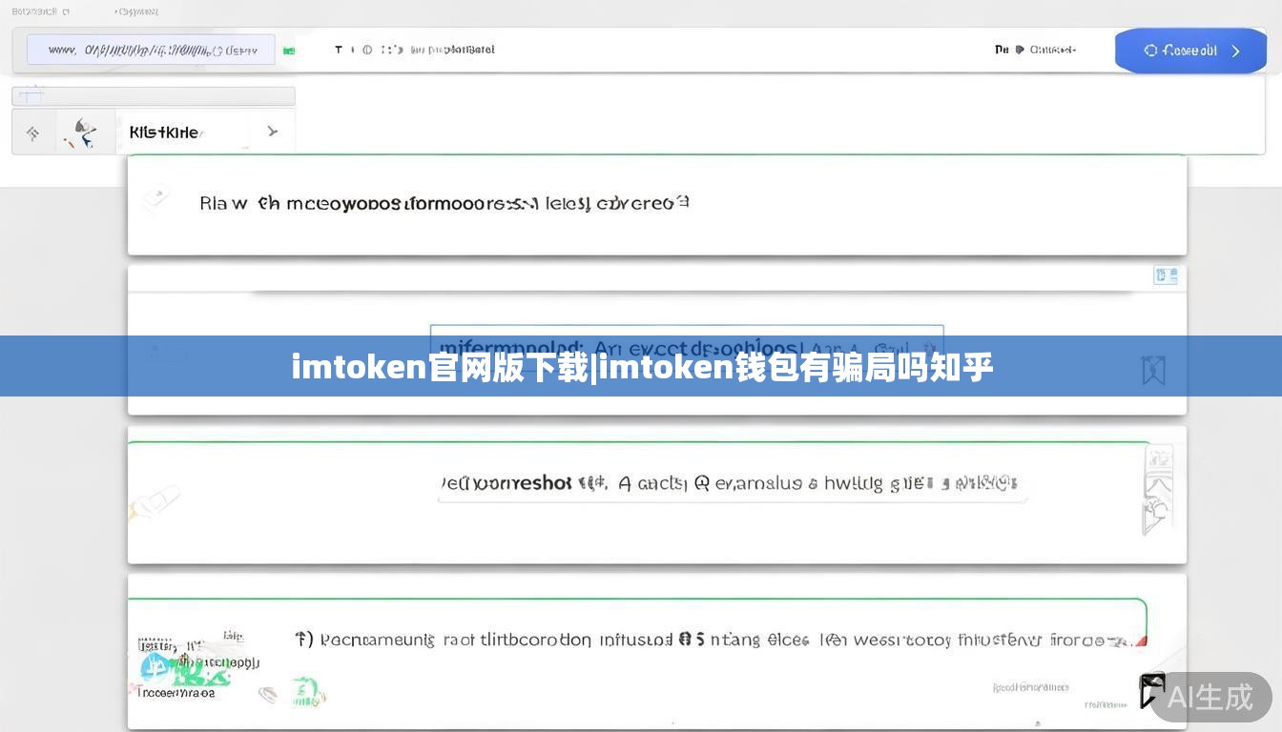The image size is (1282, 732).
Task: Click the blue button in the top-right corner
Action: coord(1190,51)
